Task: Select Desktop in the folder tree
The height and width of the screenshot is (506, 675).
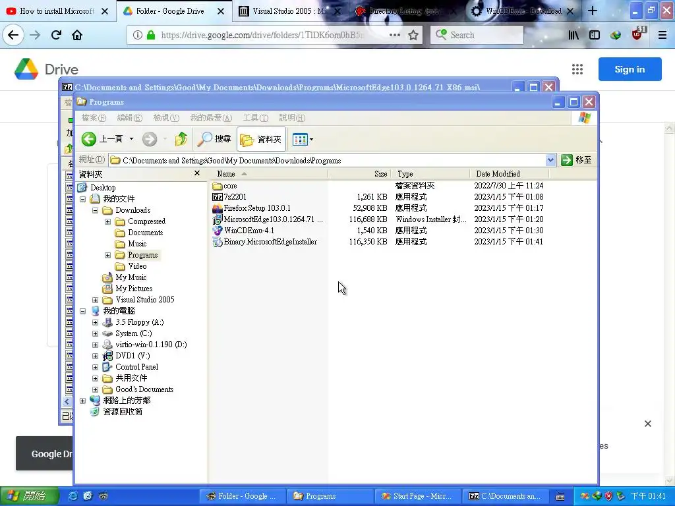Action: click(x=103, y=188)
